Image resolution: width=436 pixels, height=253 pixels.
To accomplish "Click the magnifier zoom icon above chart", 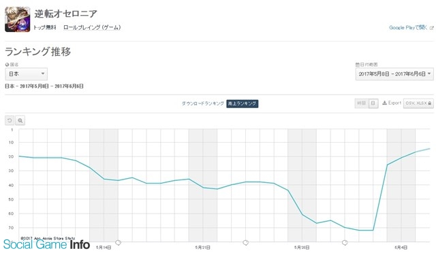I will point(20,120).
